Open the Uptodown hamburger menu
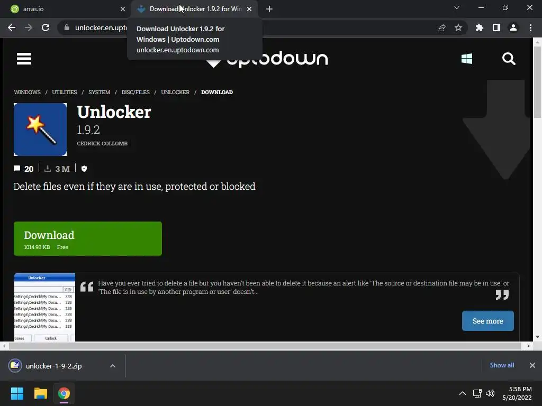This screenshot has width=542, height=406. (24, 59)
